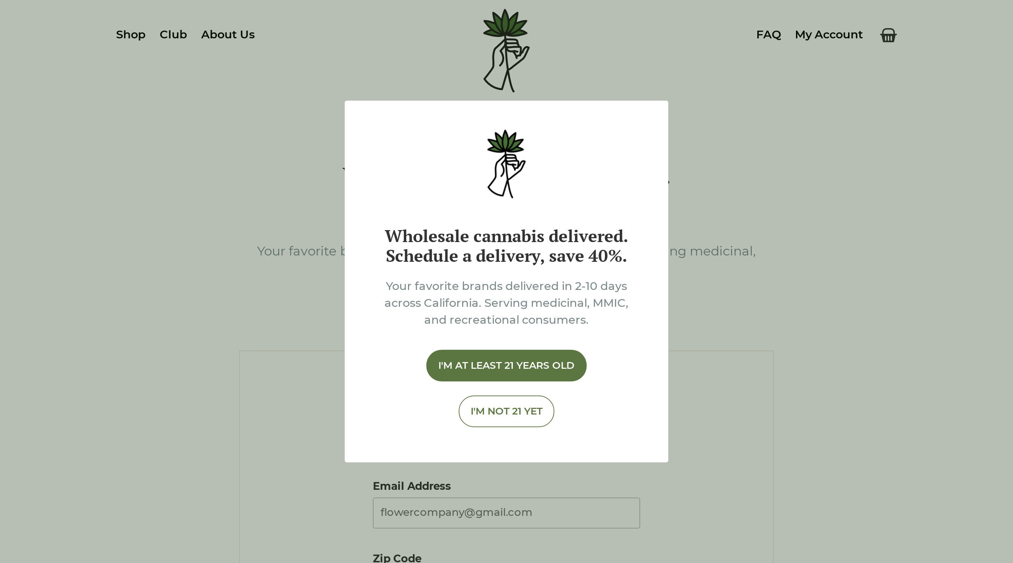Image resolution: width=1013 pixels, height=563 pixels.
Task: Click the Zip Code field label
Action: [x=397, y=558]
